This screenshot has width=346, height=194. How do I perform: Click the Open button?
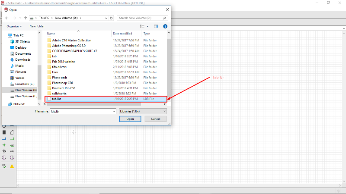[130, 119]
